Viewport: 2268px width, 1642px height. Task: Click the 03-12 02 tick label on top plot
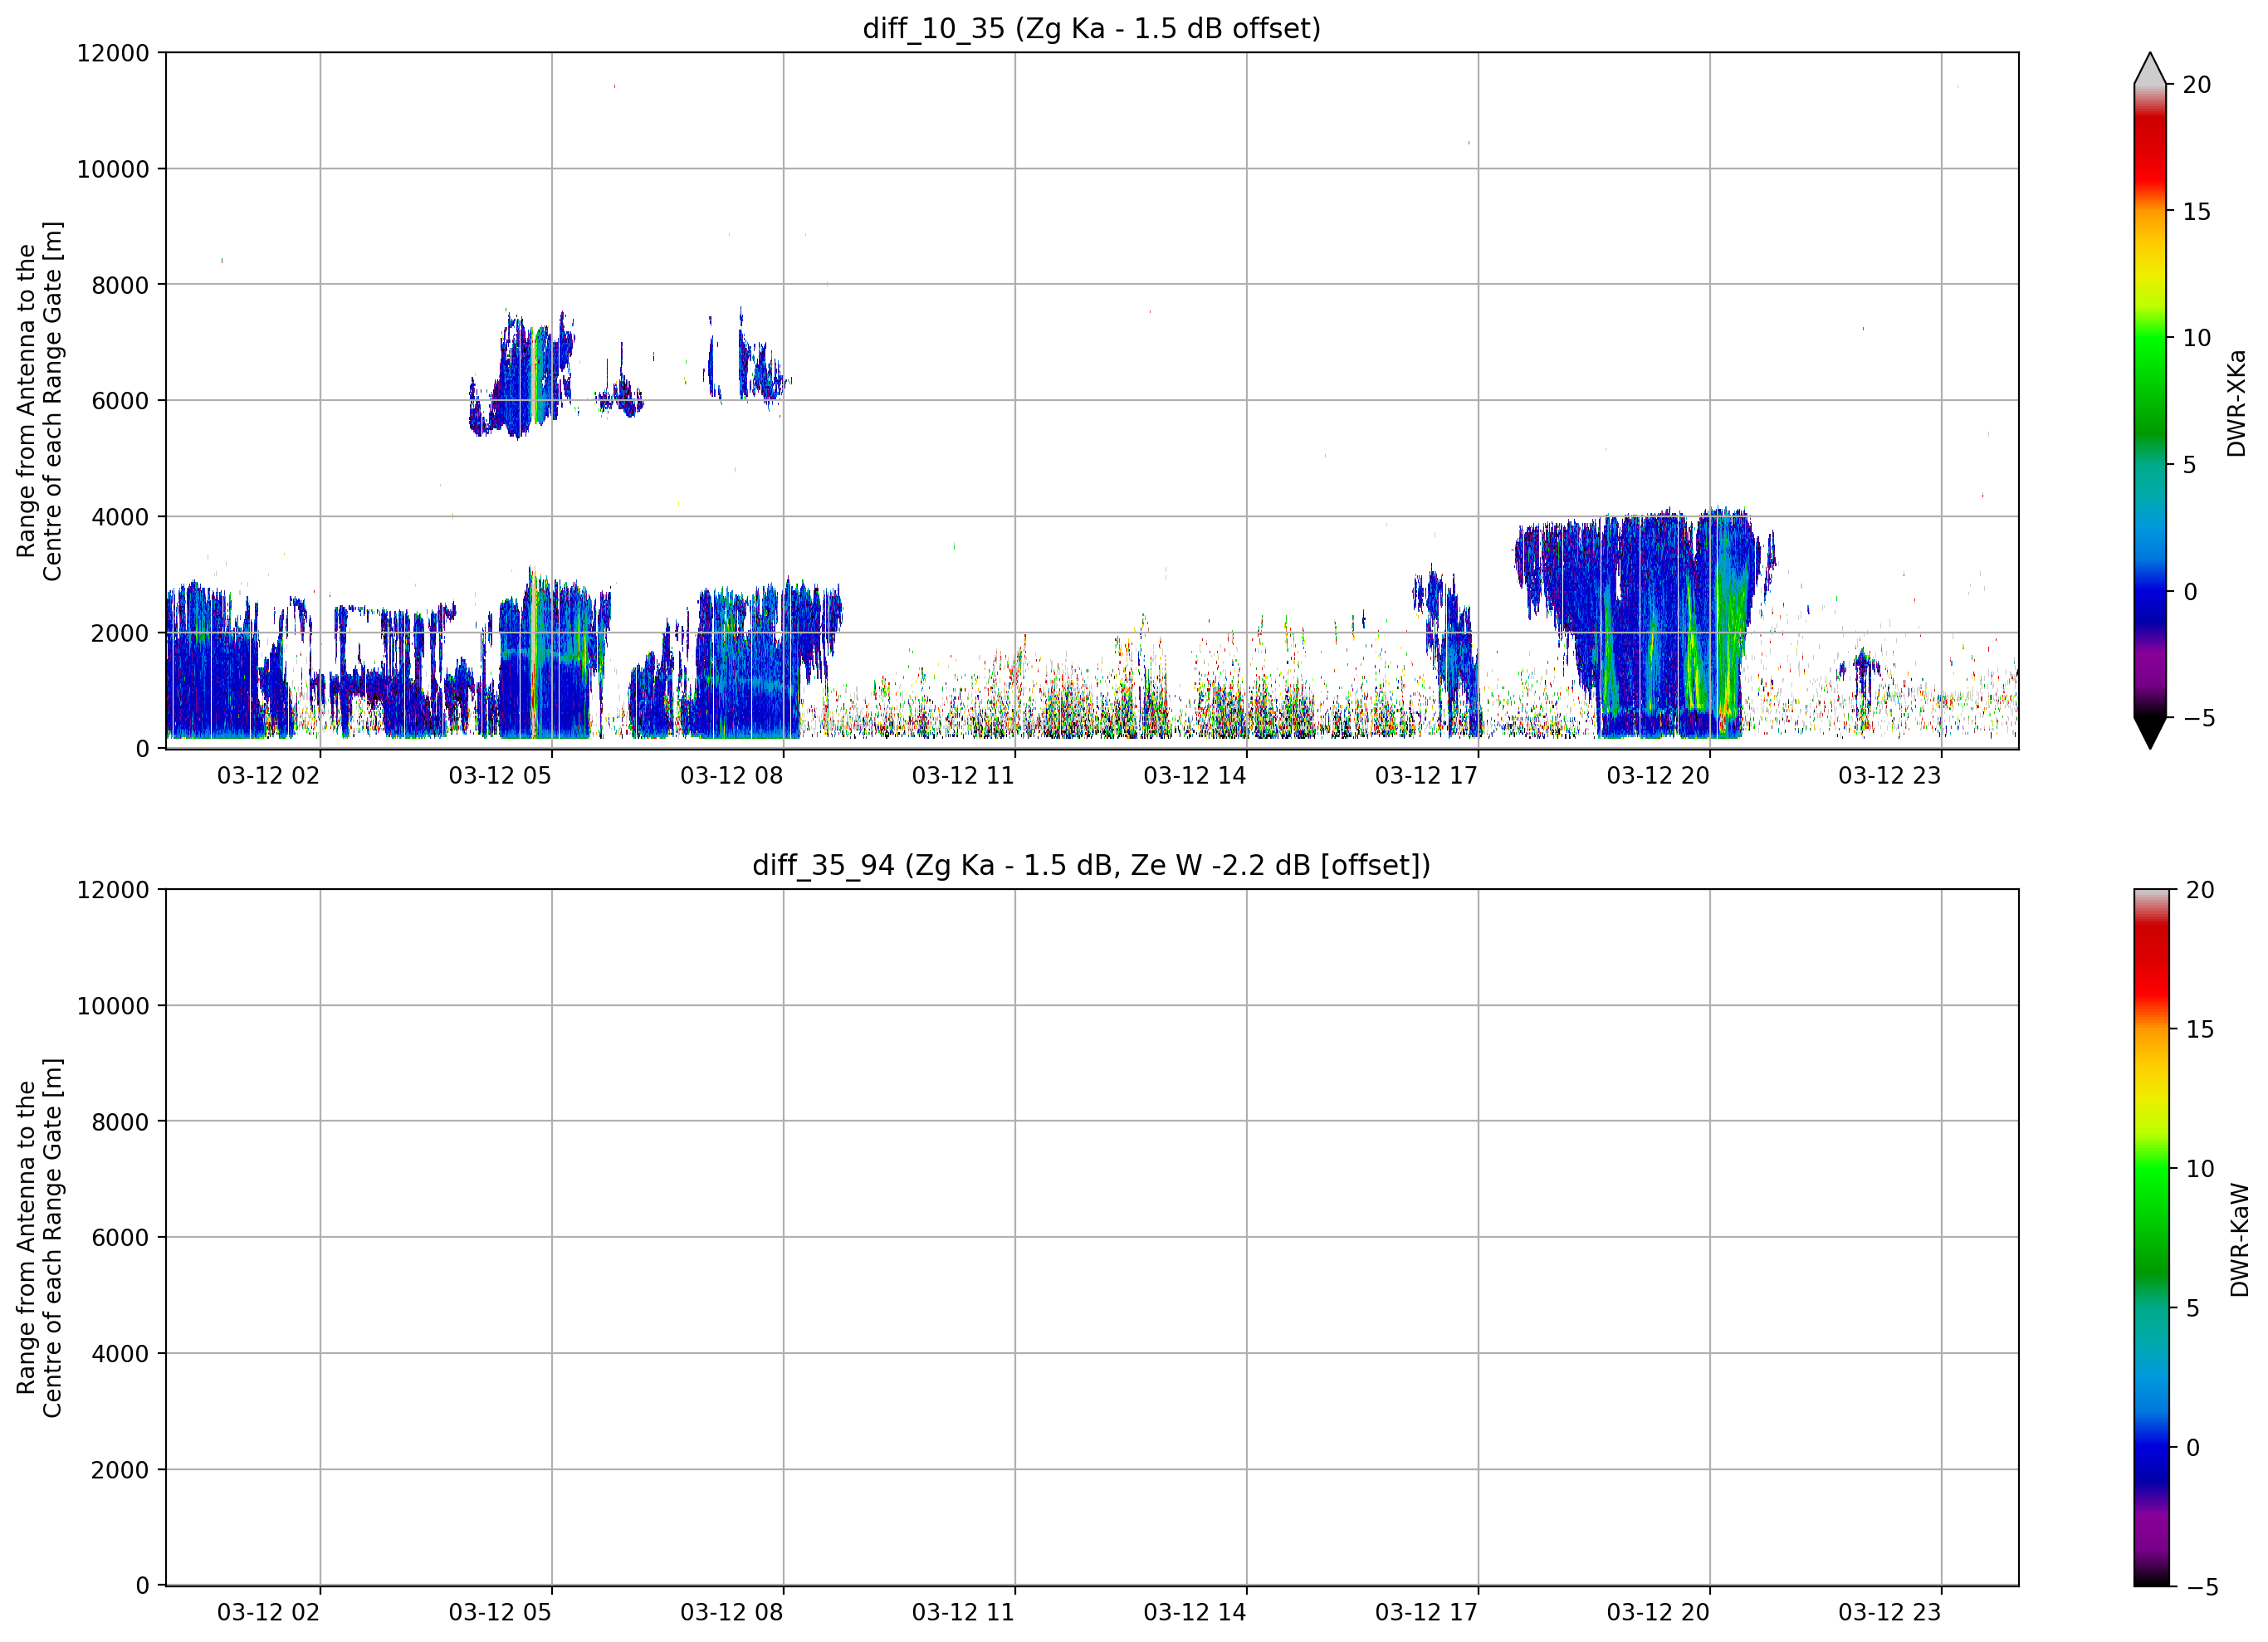[268, 776]
